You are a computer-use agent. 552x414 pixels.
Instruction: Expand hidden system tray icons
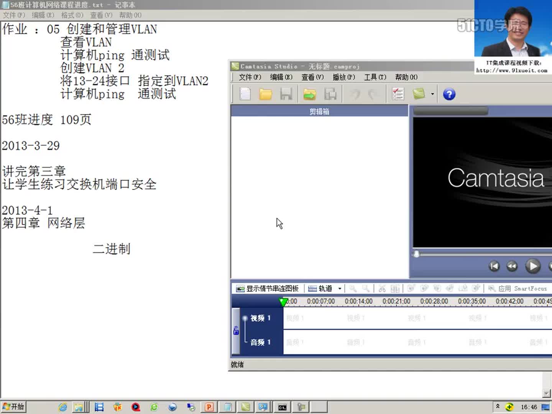pyautogui.click(x=498, y=406)
